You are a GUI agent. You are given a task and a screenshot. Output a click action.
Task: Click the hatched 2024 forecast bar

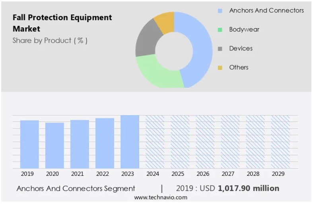click(x=155, y=142)
